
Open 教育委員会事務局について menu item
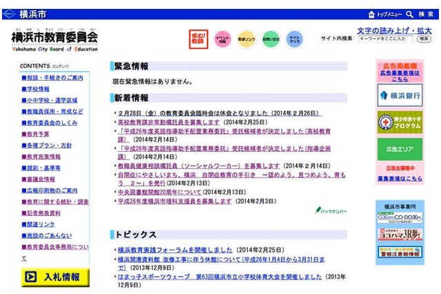(x=55, y=247)
